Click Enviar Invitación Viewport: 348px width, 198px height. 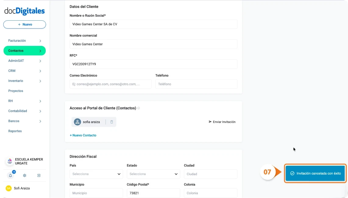pos(222,122)
